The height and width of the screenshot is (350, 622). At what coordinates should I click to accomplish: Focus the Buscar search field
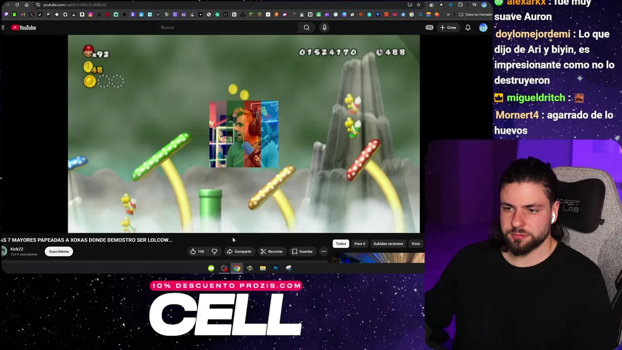pyautogui.click(x=228, y=28)
